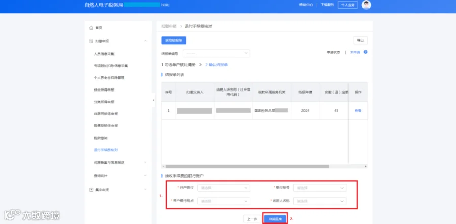The image size is (456, 224).
Task: Click the 结报年度 column header
Action: pos(306,92)
